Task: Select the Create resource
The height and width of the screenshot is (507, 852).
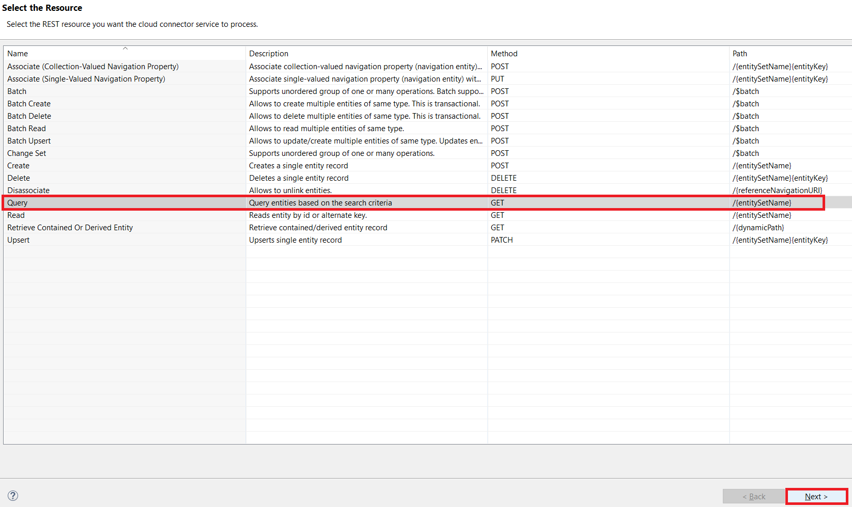Action: click(19, 166)
